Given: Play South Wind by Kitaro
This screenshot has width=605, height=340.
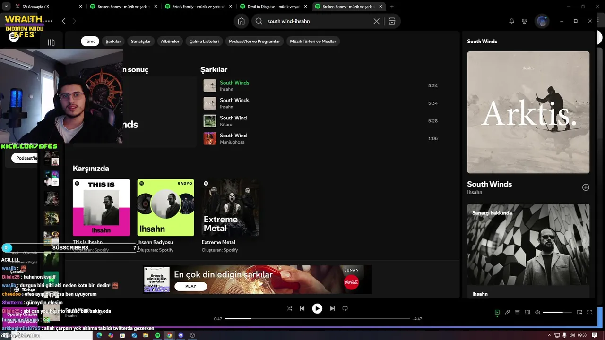Looking at the screenshot, I should [210, 121].
